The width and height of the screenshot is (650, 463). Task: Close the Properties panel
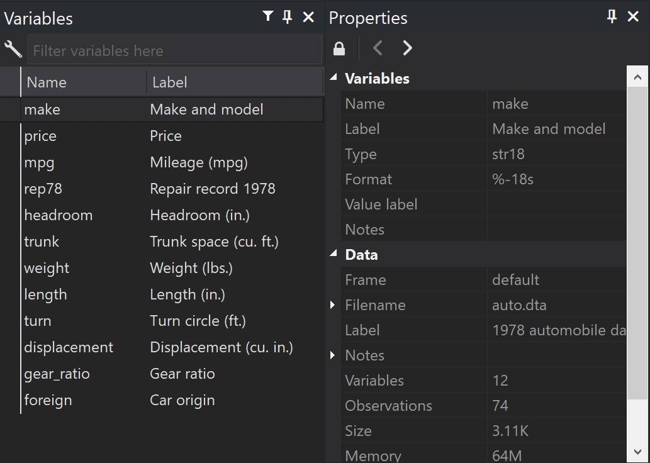(633, 17)
